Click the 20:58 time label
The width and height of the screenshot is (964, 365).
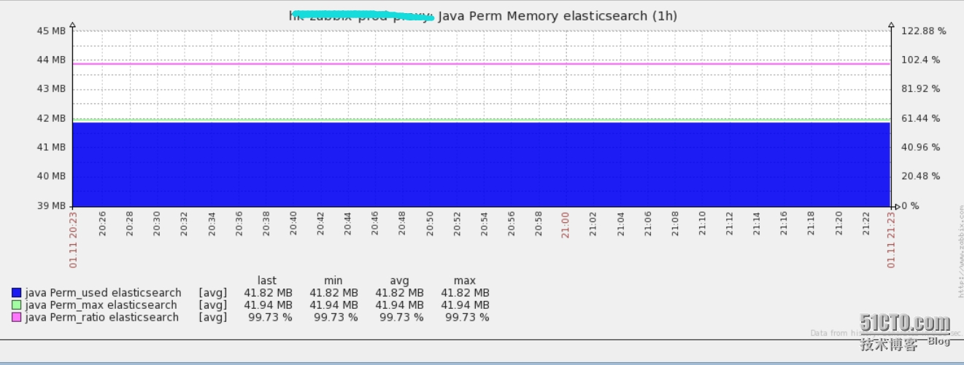pos(538,224)
